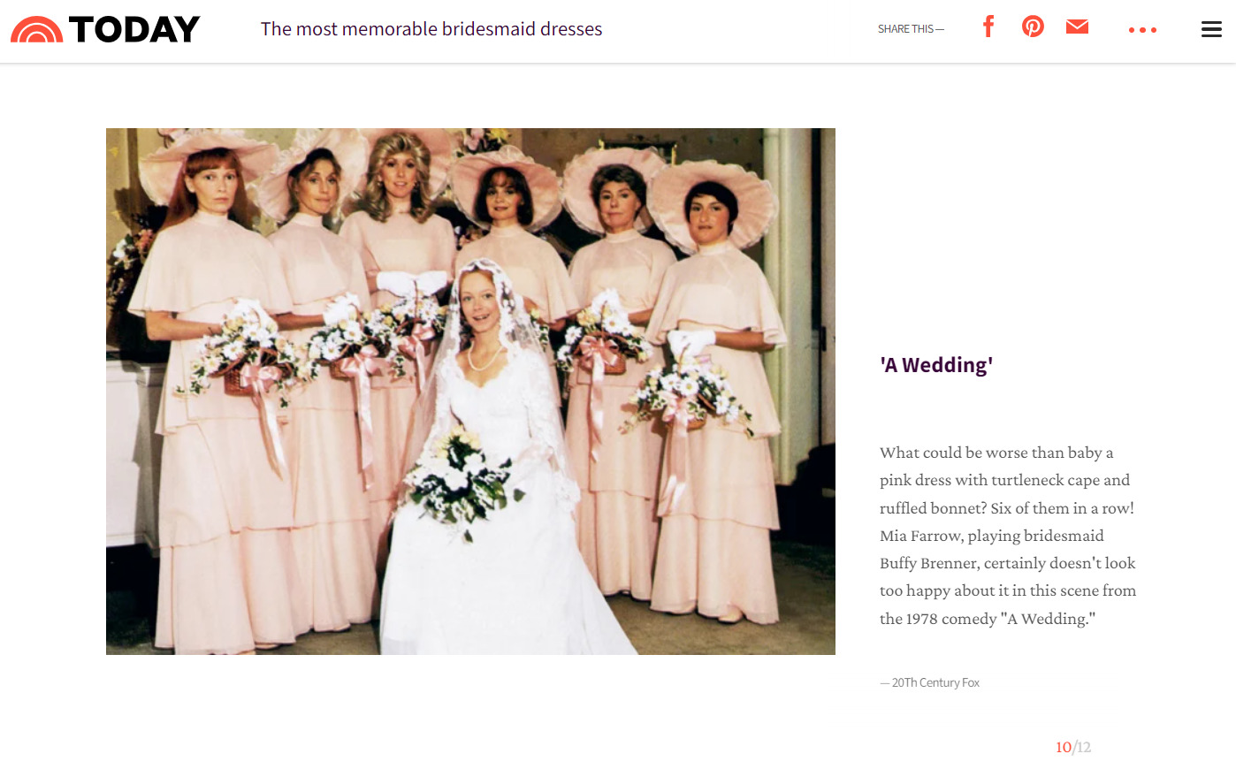This screenshot has height=769, width=1236.
Task: Click the SHARE THIS label
Action: [911, 29]
